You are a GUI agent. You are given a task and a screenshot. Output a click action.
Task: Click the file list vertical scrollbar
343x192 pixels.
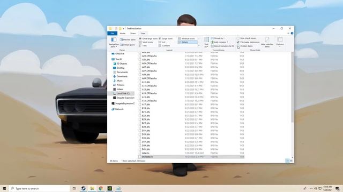(293, 87)
